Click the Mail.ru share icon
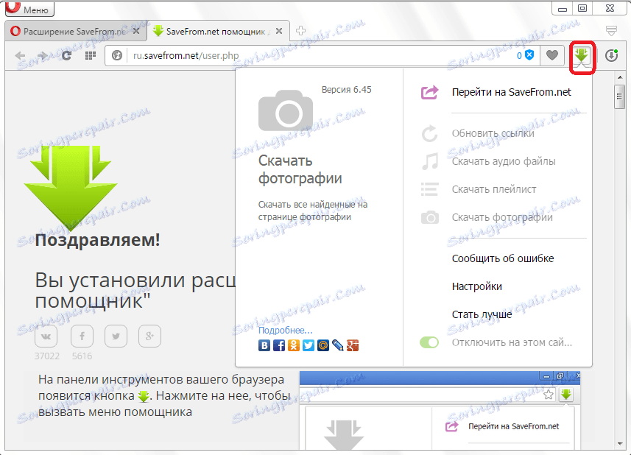The width and height of the screenshot is (631, 455). [x=322, y=344]
